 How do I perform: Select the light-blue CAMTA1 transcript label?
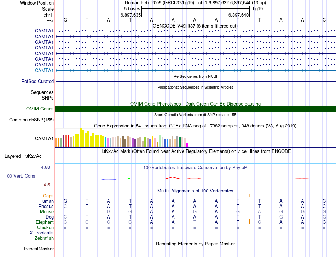(44, 70)
